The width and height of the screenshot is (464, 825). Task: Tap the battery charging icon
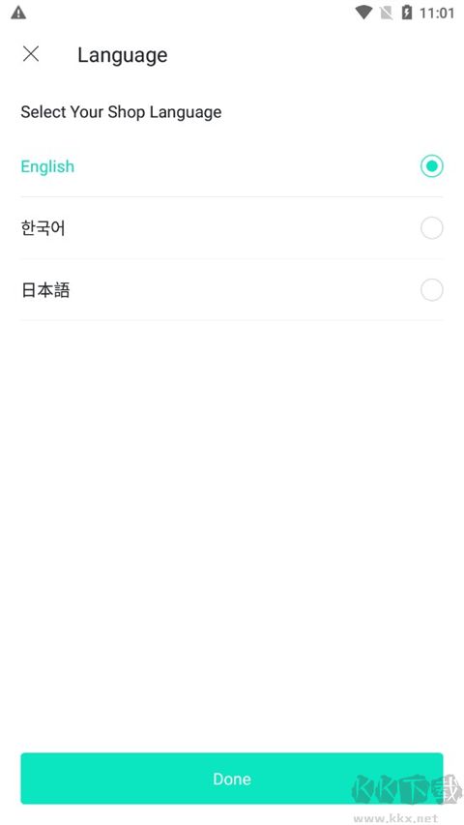coord(407,13)
